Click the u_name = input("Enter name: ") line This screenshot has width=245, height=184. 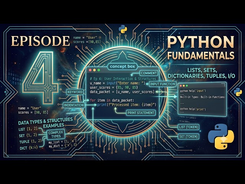tap(118, 83)
